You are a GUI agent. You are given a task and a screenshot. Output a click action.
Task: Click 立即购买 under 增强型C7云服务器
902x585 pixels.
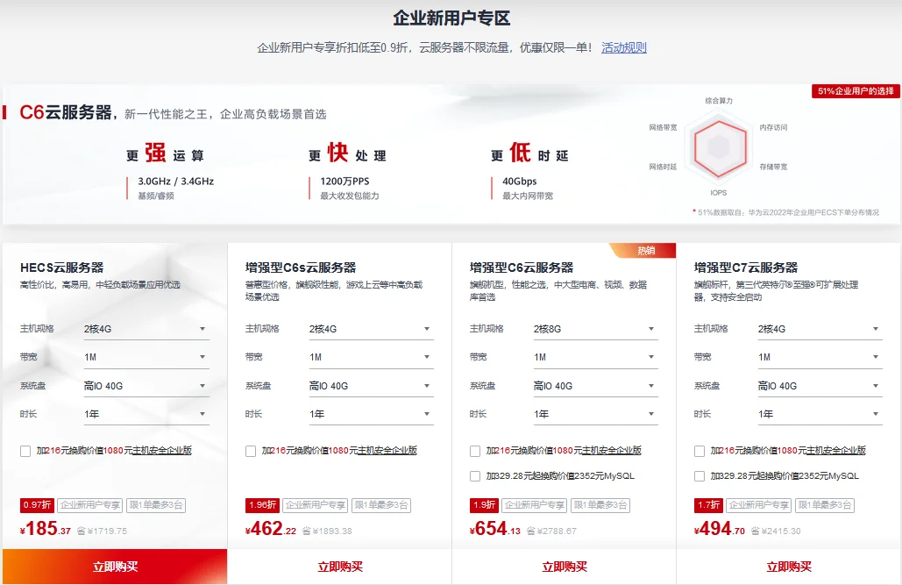789,567
